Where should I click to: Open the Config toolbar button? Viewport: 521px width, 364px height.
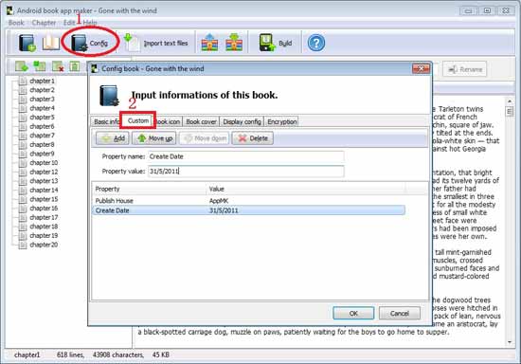90,43
